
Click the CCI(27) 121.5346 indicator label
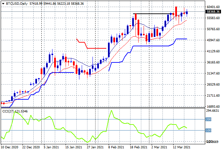(15, 111)
